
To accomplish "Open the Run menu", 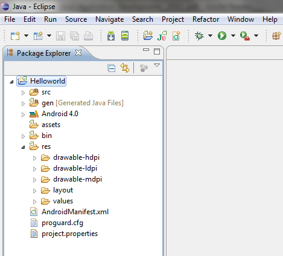I will pyautogui.click(x=50, y=19).
